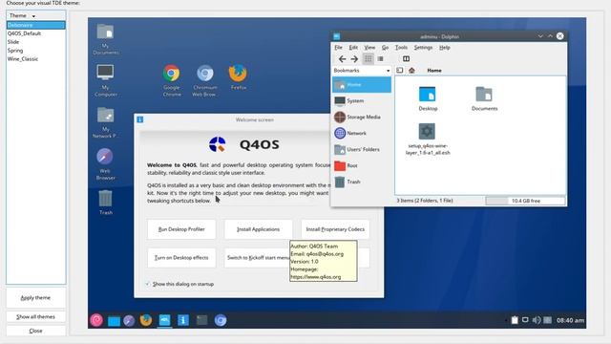The image size is (611, 344).
Task: Click the home icon in Dolphin location bar
Action: [411, 70]
